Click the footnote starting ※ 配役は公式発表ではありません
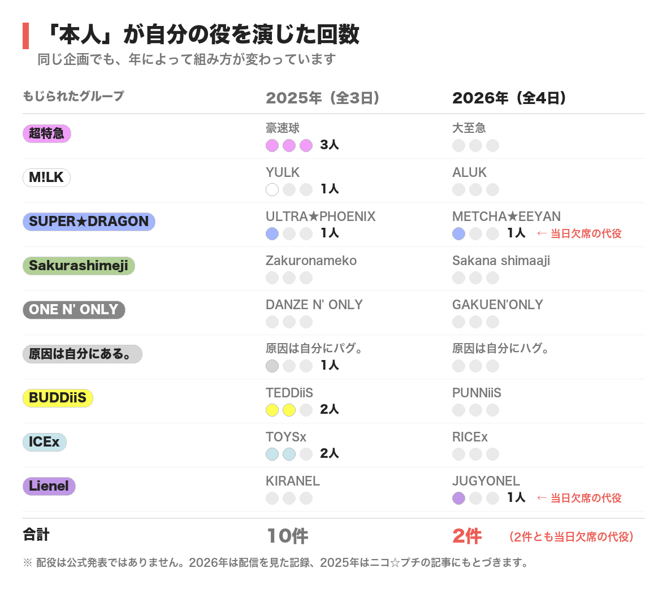 276,563
